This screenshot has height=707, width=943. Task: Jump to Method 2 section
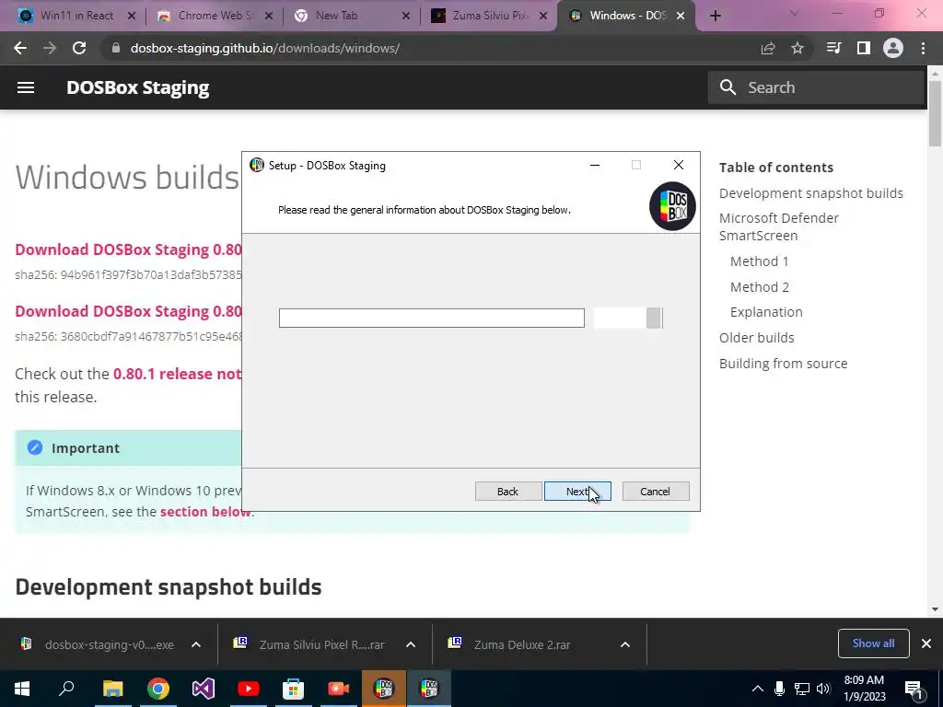(x=759, y=287)
